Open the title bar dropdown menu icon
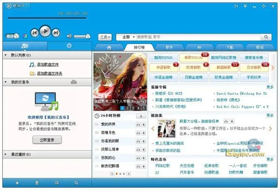 click(x=245, y=6)
